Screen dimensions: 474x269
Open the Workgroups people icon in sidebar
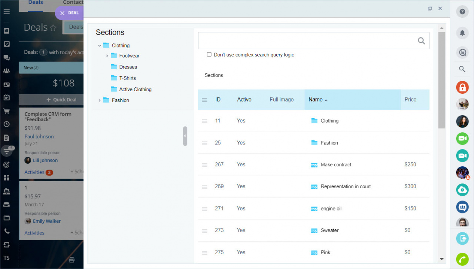coord(6,71)
